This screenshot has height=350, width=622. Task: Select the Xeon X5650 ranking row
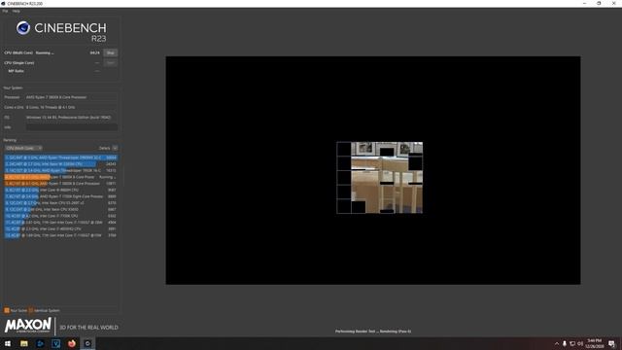point(60,210)
